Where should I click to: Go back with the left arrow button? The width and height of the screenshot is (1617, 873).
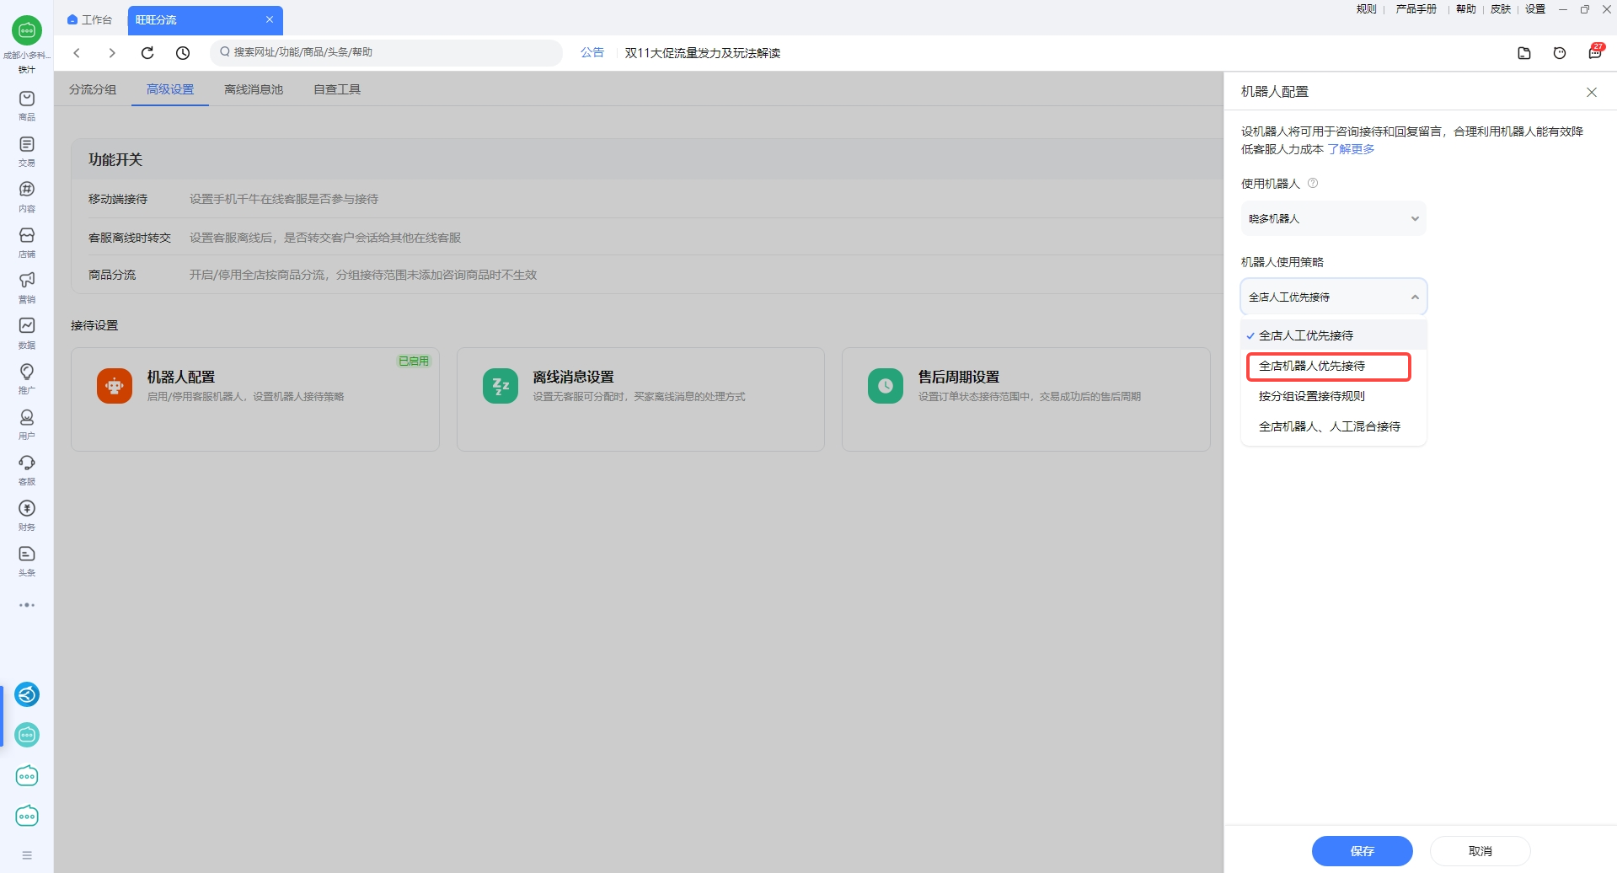coord(77,52)
